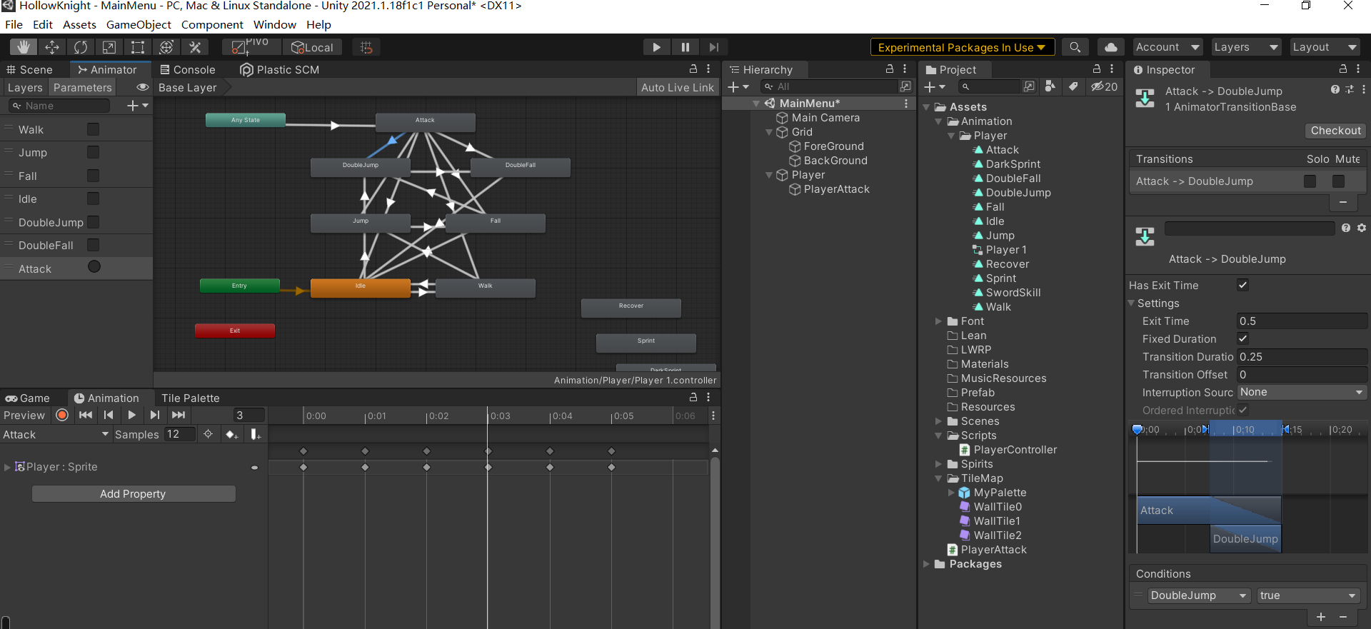
Task: Open Inspector help icon for transition
Action: (1335, 90)
